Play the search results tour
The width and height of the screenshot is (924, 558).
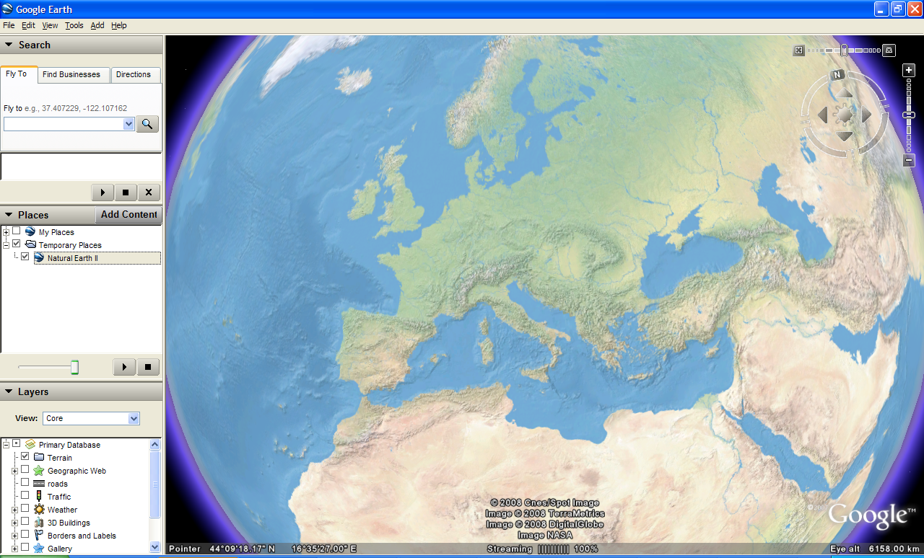tap(103, 192)
